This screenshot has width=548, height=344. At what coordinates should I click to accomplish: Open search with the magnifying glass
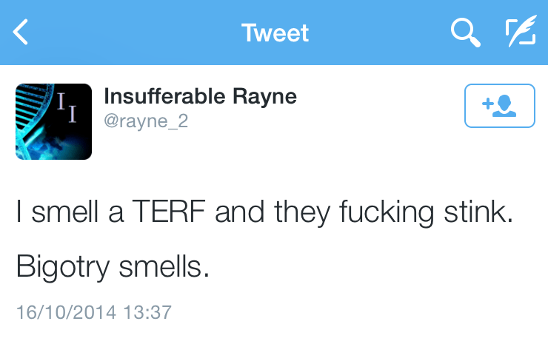click(465, 33)
